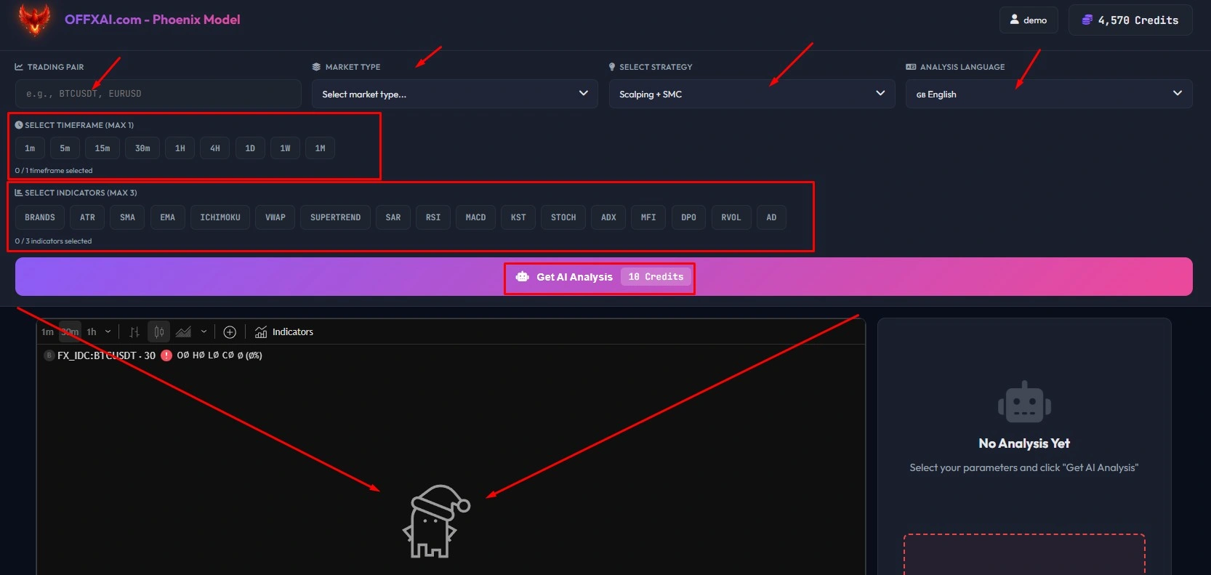This screenshot has height=575, width=1211.
Task: Select the candlestick chart style icon
Action: [158, 332]
